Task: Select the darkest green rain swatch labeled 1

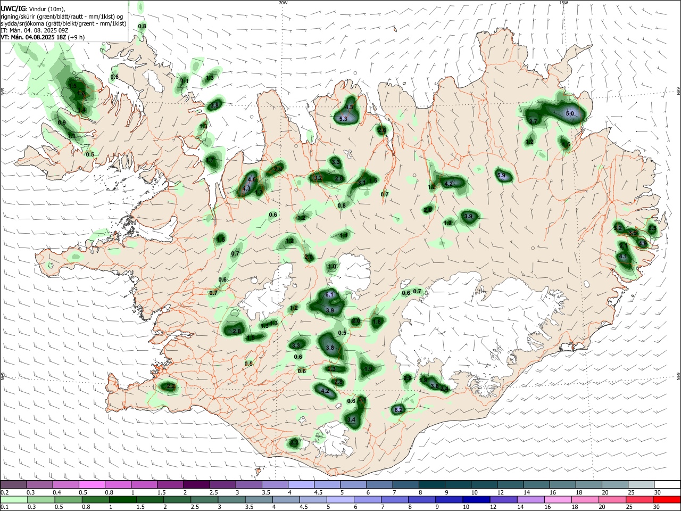Action: (122, 499)
